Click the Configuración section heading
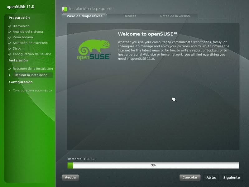The height and width of the screenshot is (187, 249). tap(21, 82)
